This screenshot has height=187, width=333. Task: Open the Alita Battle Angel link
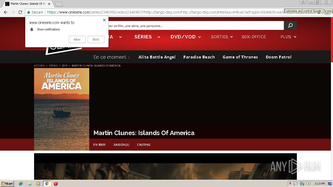[157, 57]
